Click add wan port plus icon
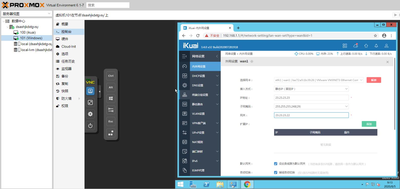The height and width of the screenshot is (189, 400). point(252,62)
